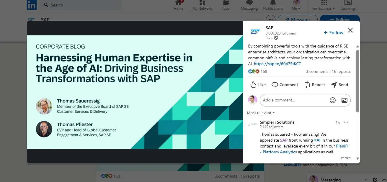Viewport: 387px width, 182px height.
Task: Open the 3 comments link in popup
Action: [317, 71]
